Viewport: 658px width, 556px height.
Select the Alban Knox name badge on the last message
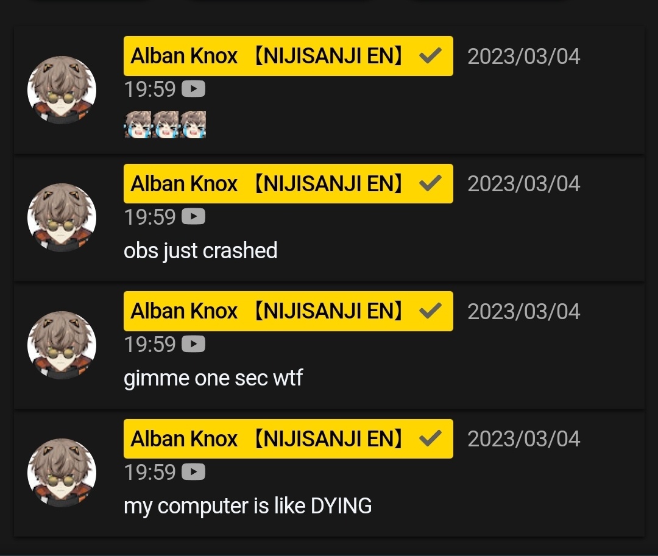(288, 438)
